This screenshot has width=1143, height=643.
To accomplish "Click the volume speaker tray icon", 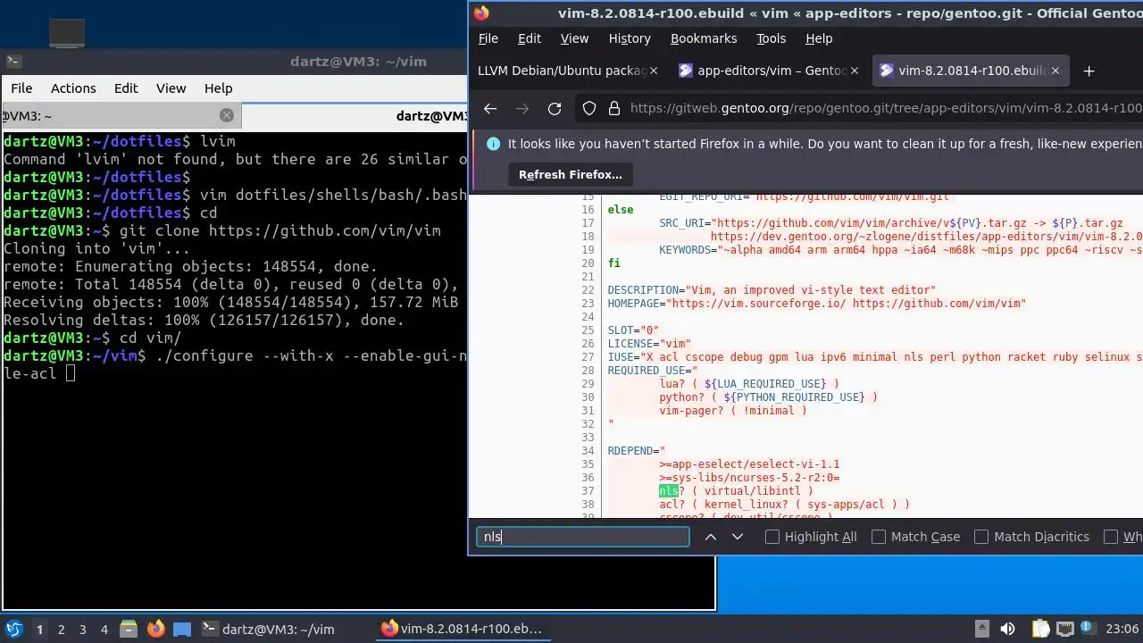I will pos(1007,629).
